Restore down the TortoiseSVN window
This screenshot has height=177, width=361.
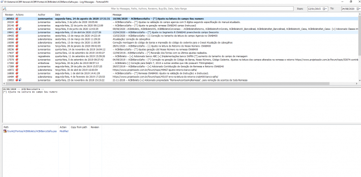(351, 1)
